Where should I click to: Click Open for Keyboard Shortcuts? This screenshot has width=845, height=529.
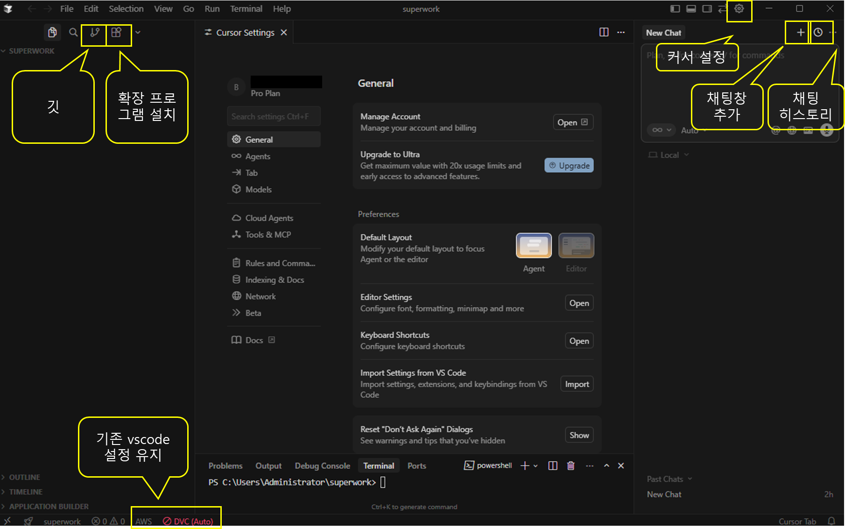click(x=579, y=341)
